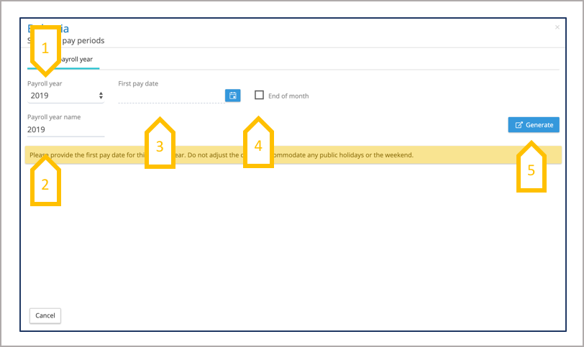584x347 pixels.
Task: Click into the Payroll year name field
Action: click(65, 129)
